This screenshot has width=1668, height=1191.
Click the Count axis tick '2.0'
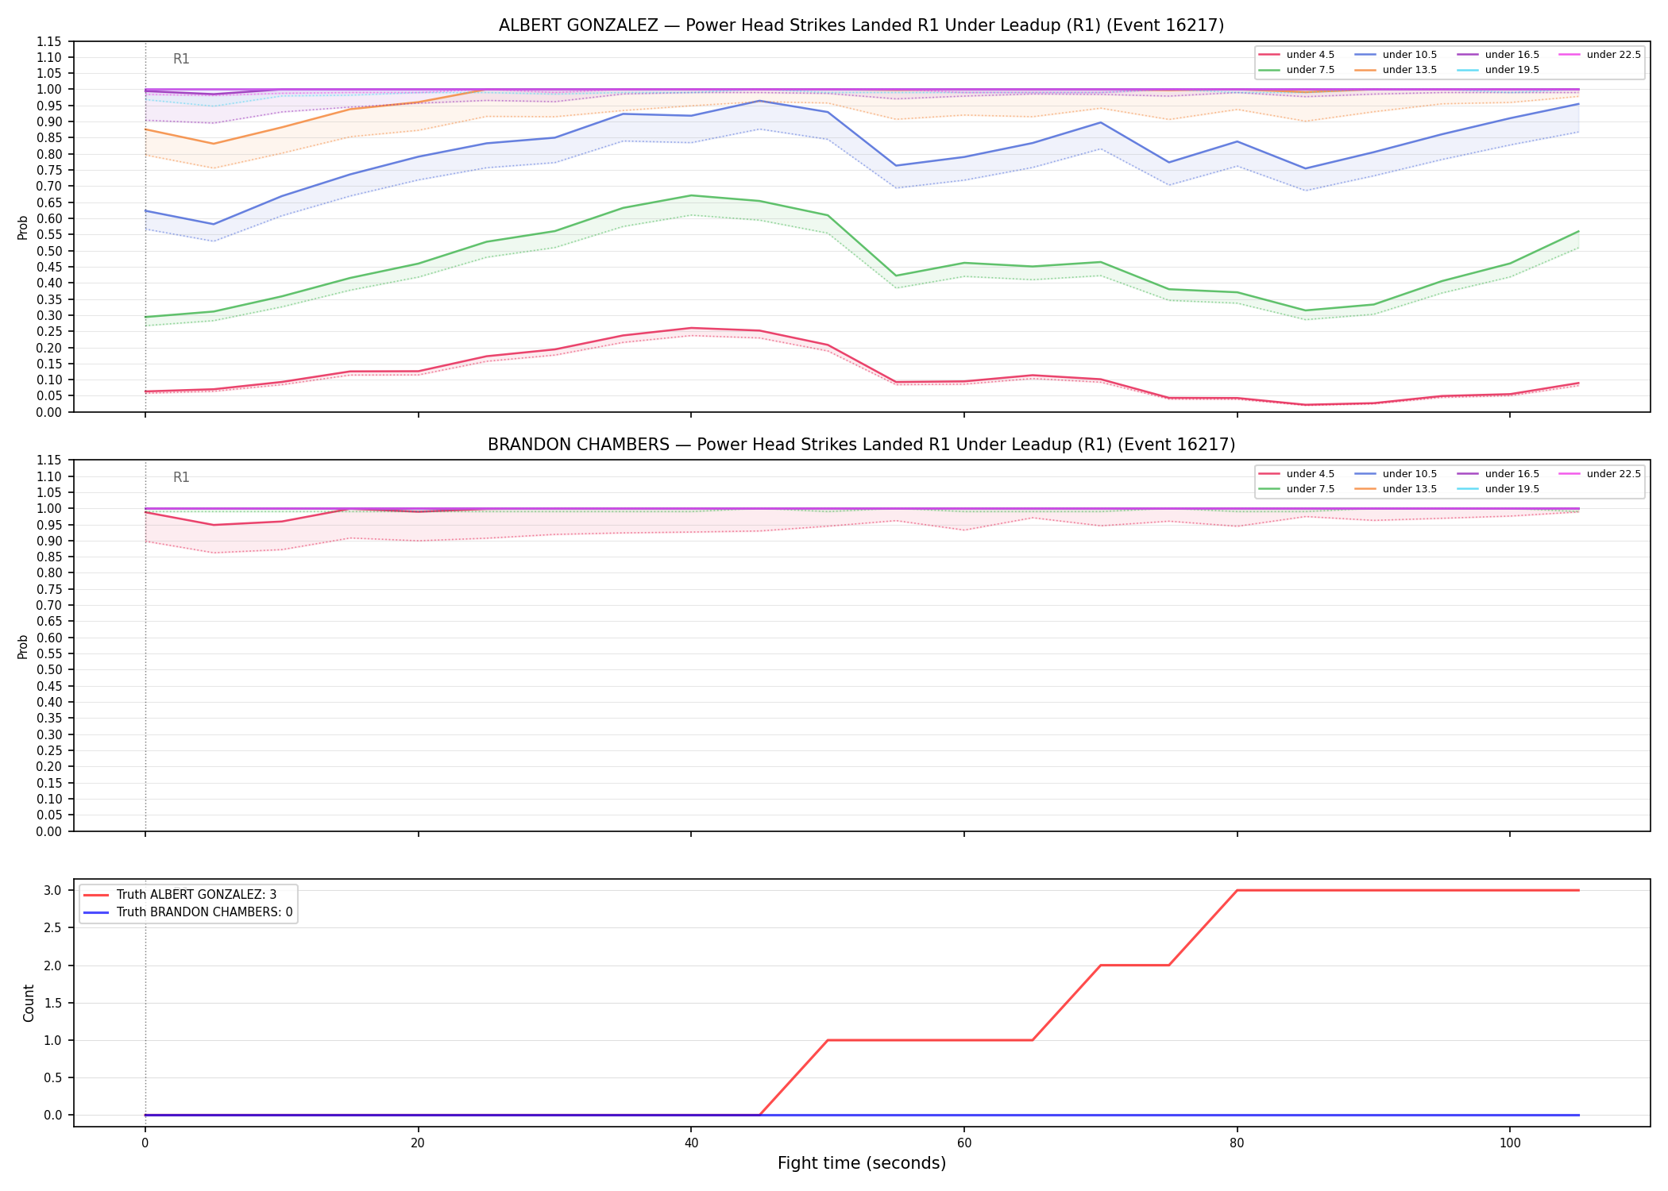53,966
